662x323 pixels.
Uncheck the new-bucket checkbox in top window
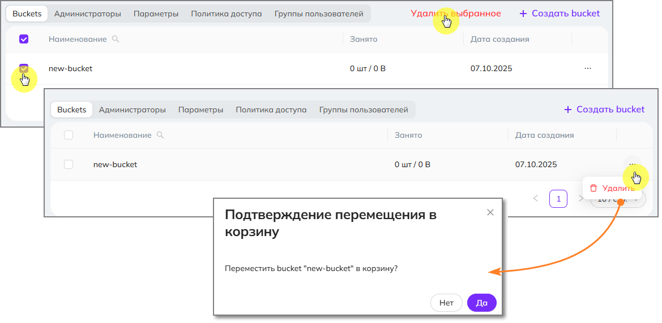tap(24, 68)
